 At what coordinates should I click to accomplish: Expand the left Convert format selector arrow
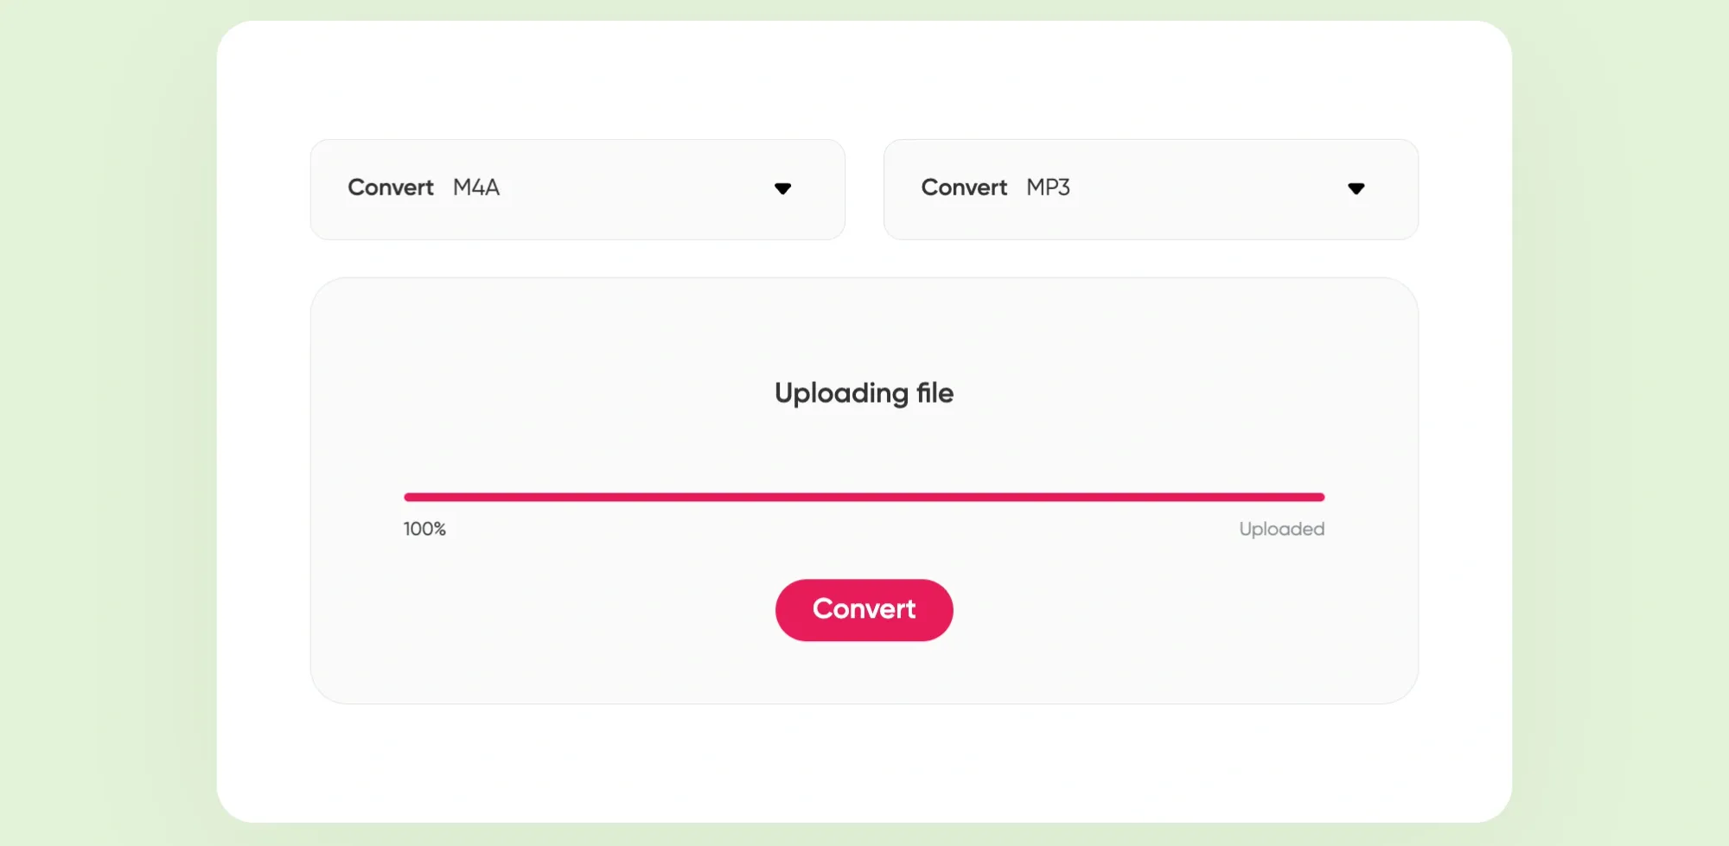[783, 189]
